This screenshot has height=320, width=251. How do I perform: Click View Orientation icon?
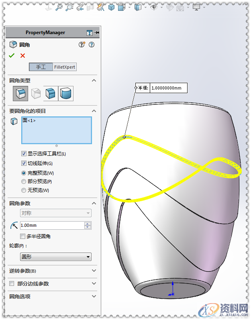[122, 8]
